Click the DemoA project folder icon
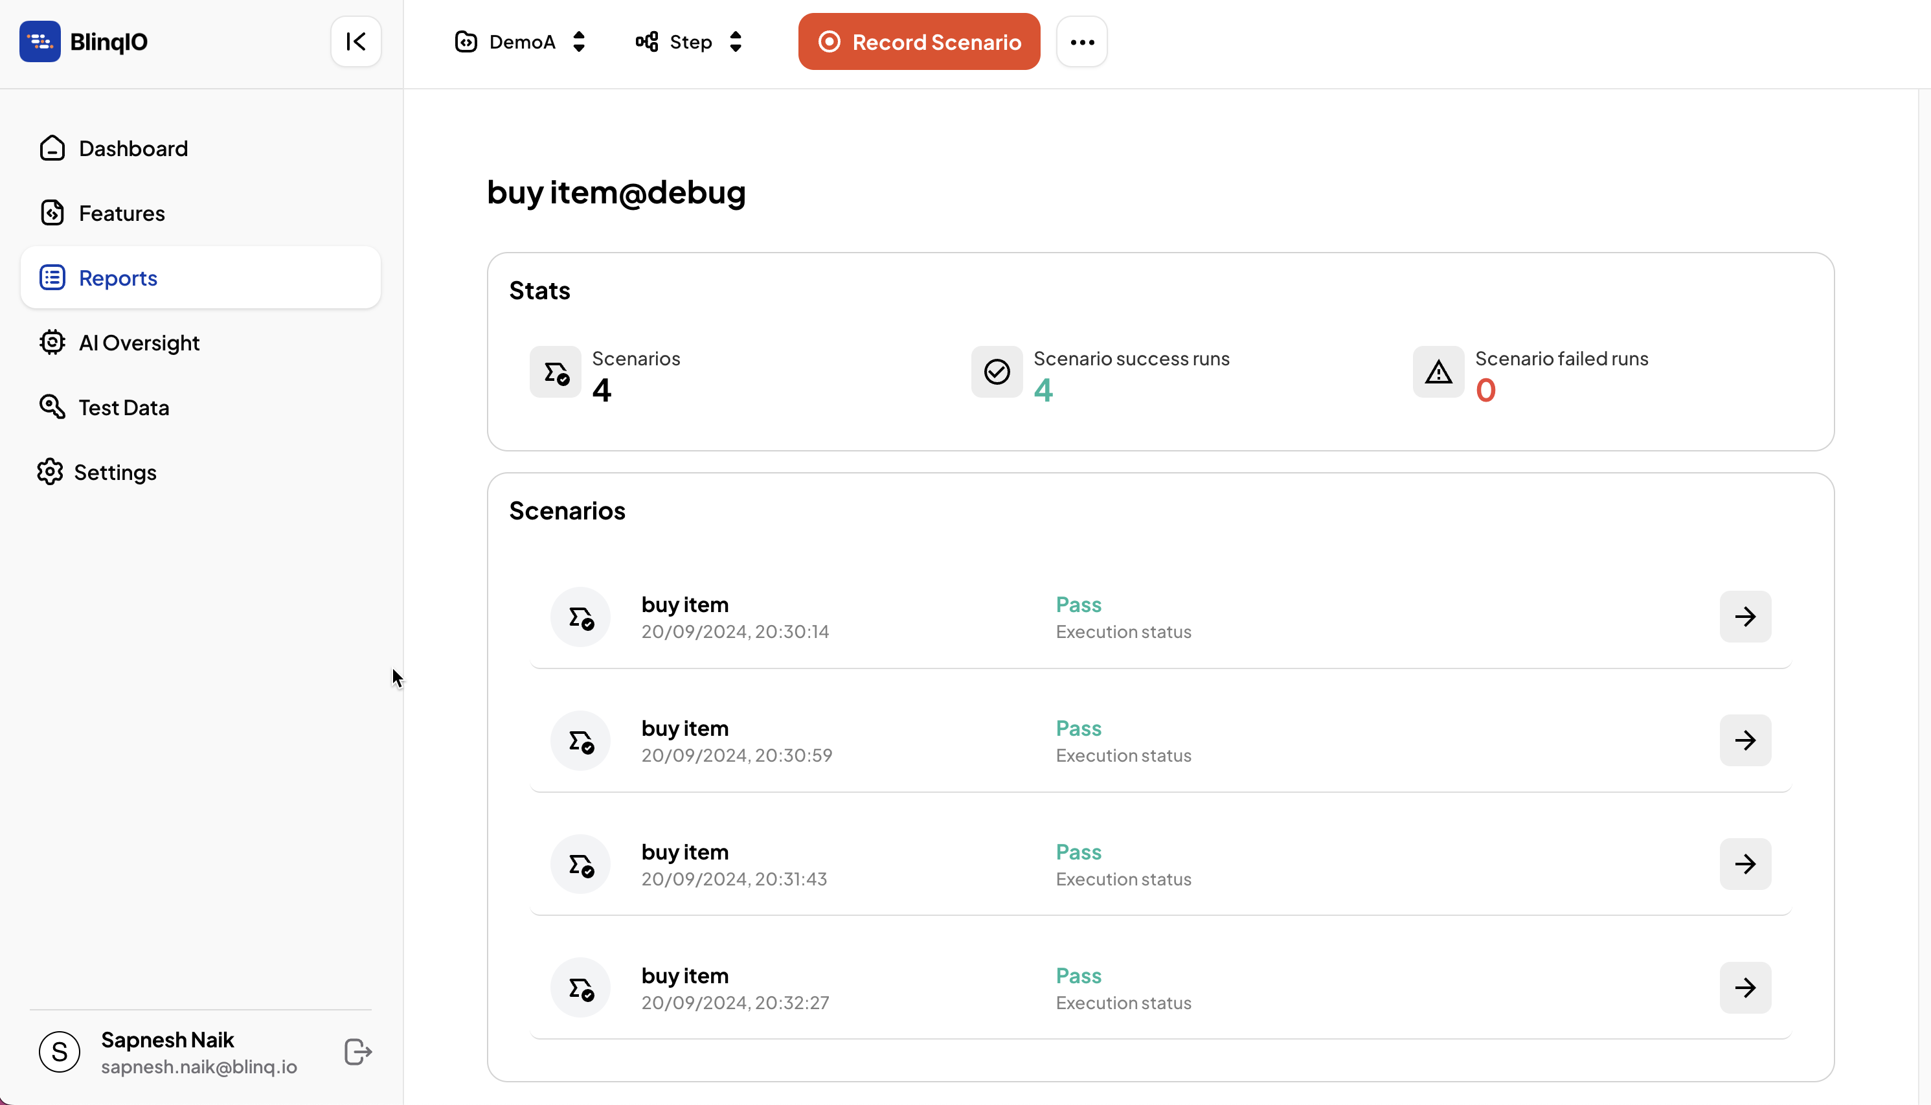 coord(466,41)
